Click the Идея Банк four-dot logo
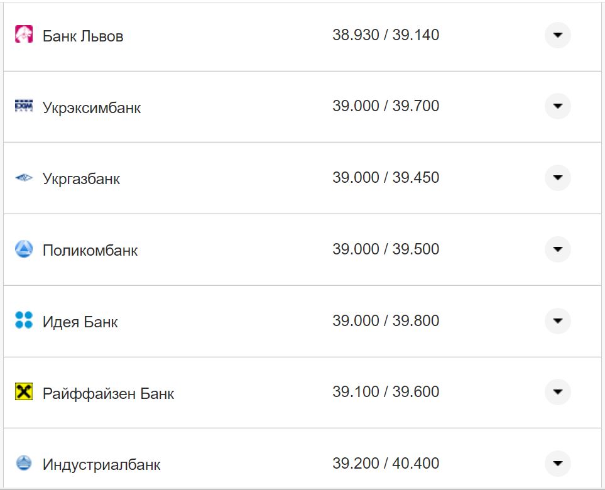 (x=24, y=320)
